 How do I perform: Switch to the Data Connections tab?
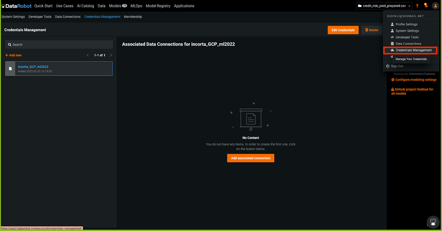click(68, 17)
